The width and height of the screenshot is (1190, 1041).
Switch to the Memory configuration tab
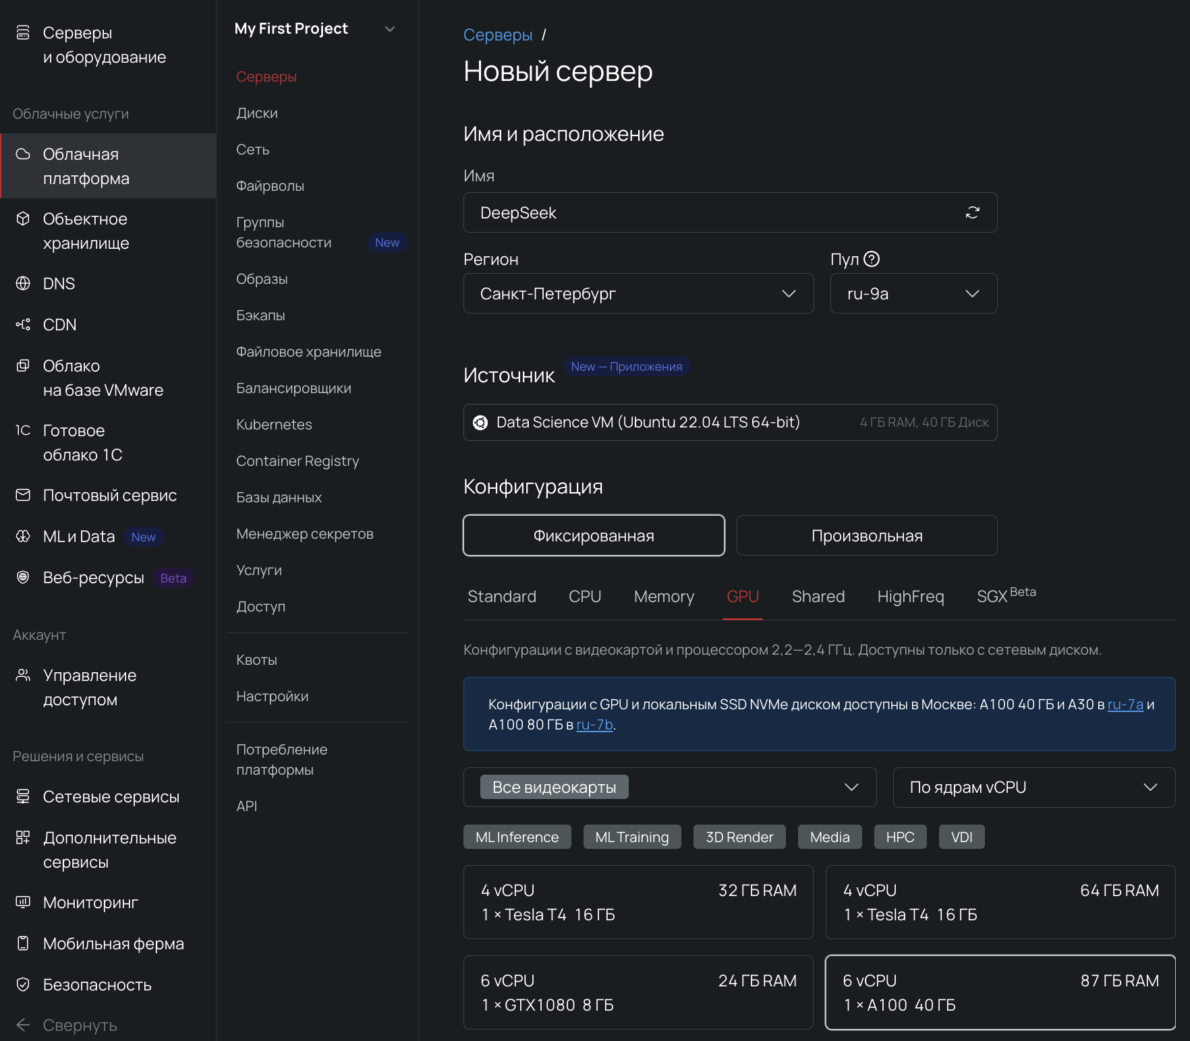click(663, 596)
